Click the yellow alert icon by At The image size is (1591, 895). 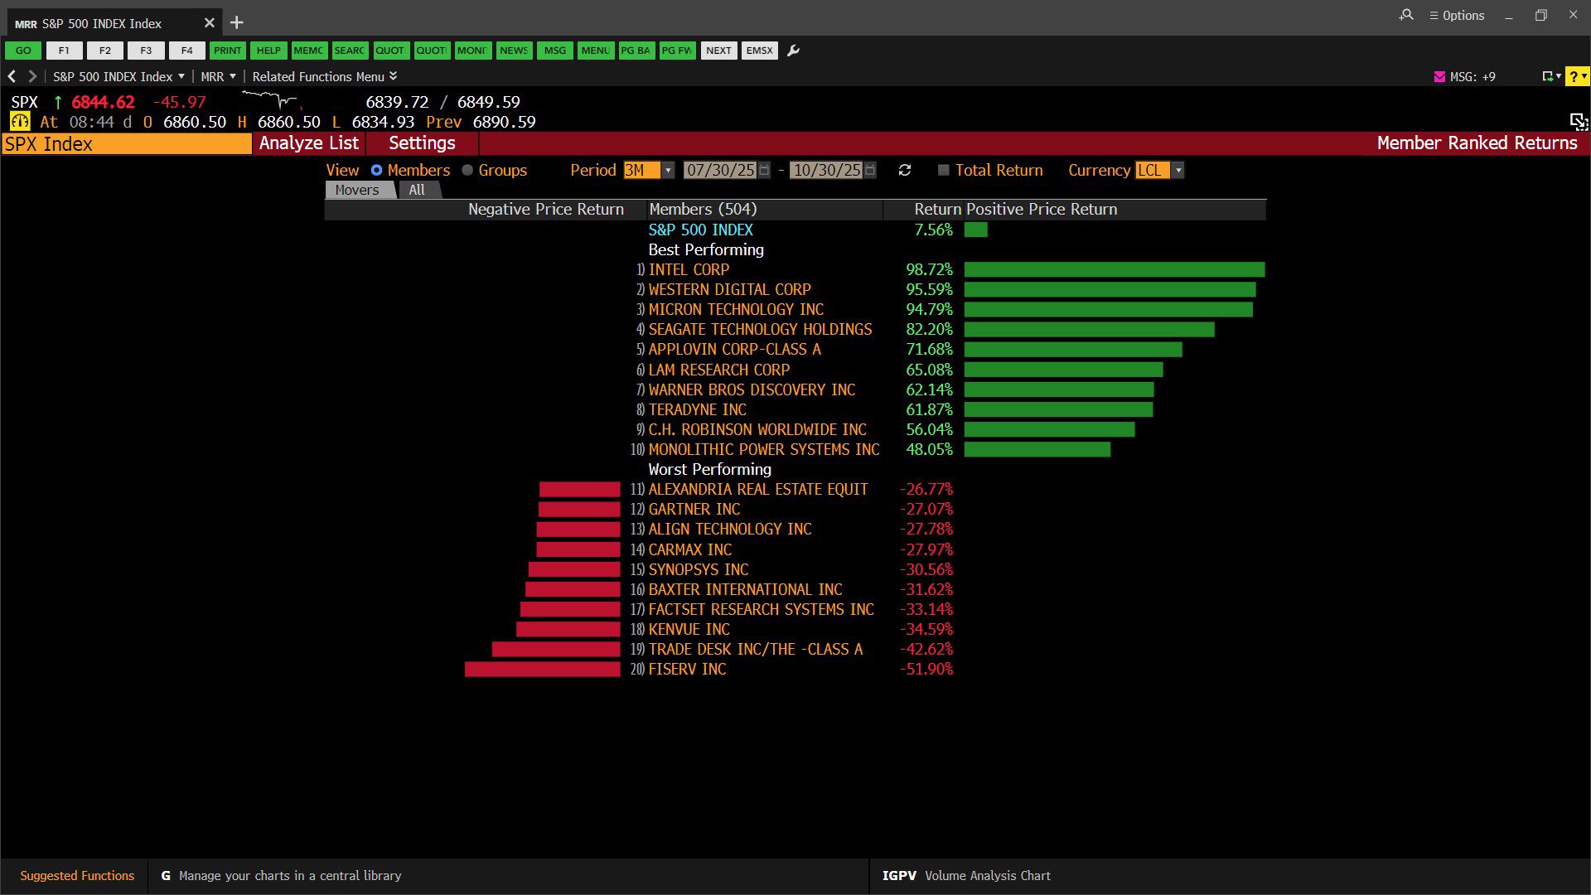point(19,122)
